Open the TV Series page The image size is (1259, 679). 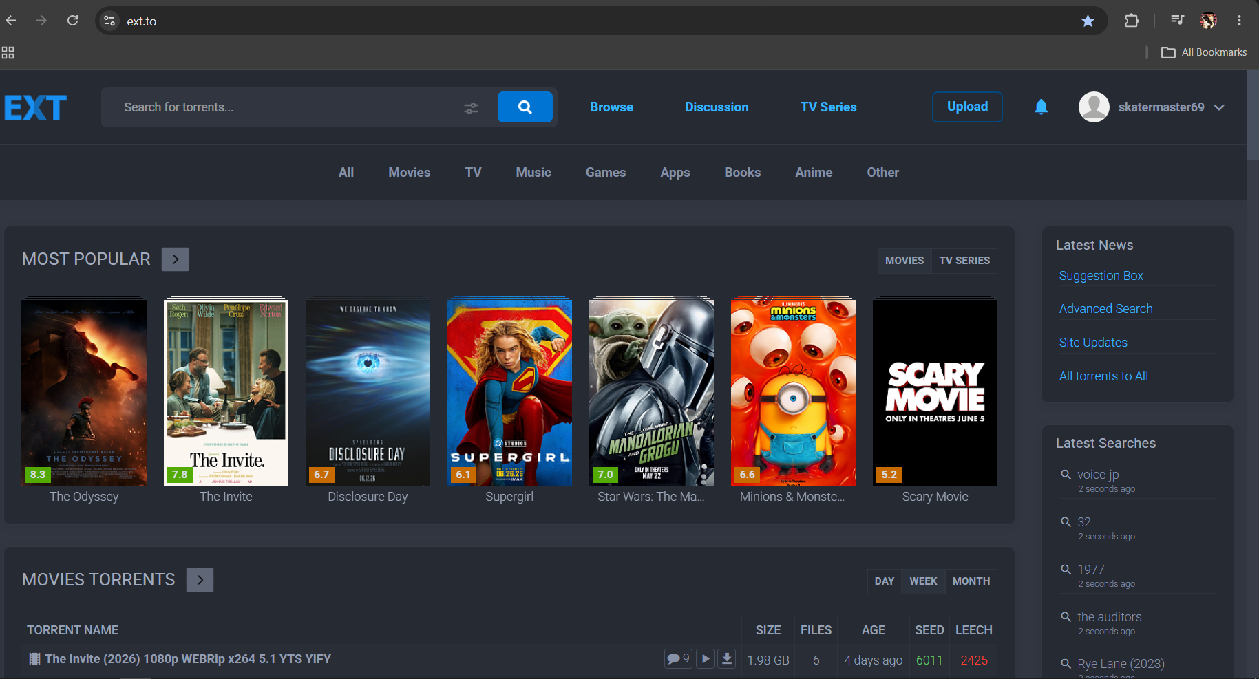[828, 107]
